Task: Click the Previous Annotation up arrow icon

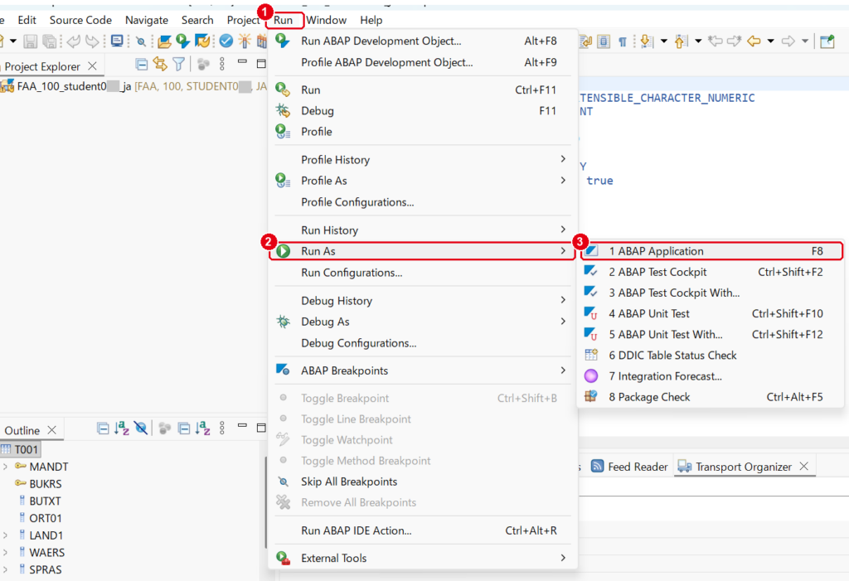Action: point(681,41)
